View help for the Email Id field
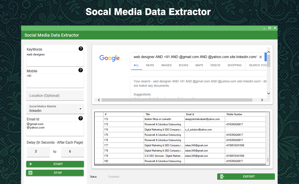Viewport: 299px width, 184px height. (81, 118)
